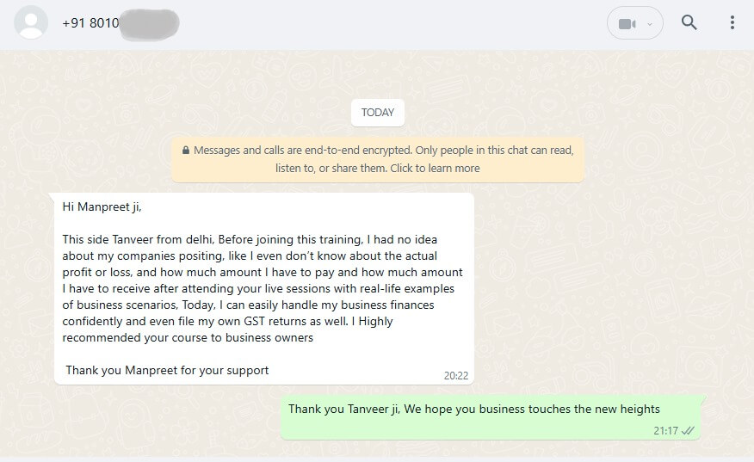Screen dimensions: 754x462
Task: Click the contact profile avatar
Action: coord(32,23)
